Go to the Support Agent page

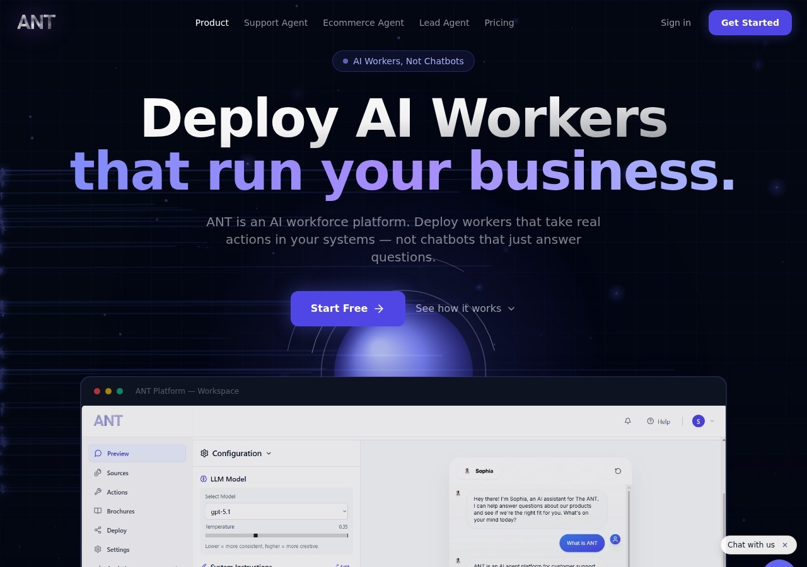[276, 23]
